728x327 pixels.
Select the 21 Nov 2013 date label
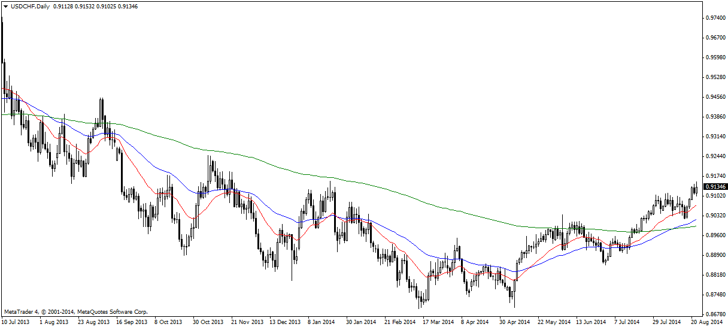[x=247, y=322]
